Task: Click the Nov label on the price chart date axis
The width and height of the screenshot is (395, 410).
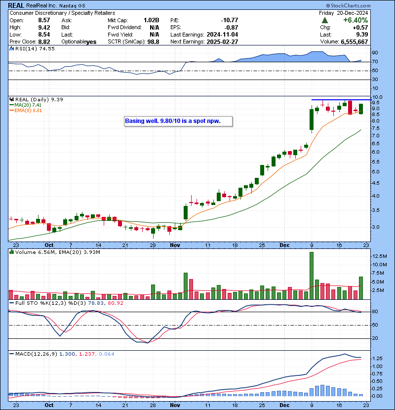Action: pyautogui.click(x=175, y=246)
